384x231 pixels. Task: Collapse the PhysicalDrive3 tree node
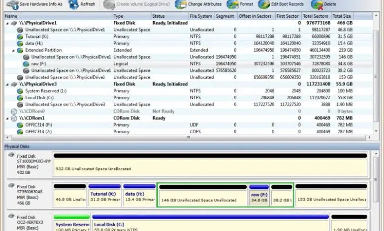[7, 85]
